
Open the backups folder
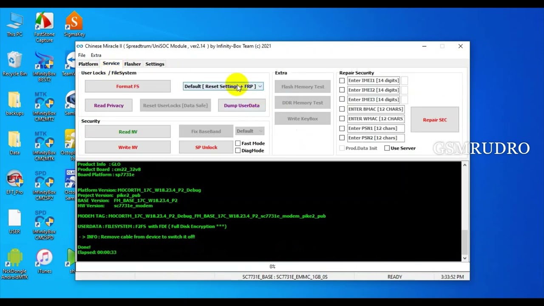click(x=14, y=104)
